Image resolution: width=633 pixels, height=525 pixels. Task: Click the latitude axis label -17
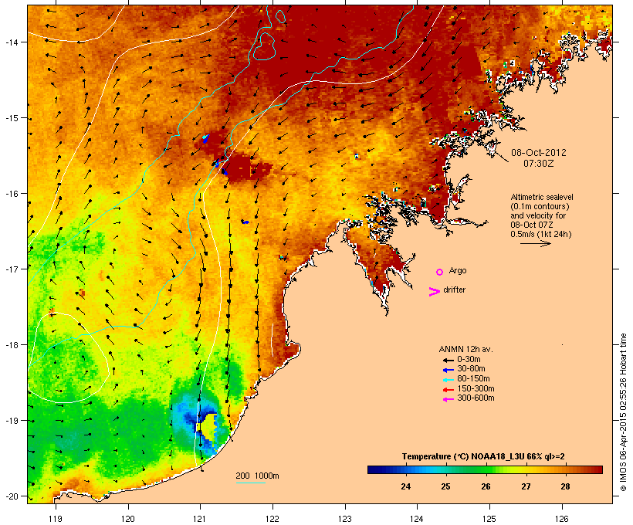pos(11,269)
